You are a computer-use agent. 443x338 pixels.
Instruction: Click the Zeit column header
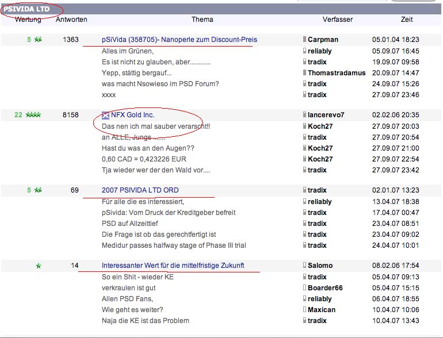pos(407,20)
